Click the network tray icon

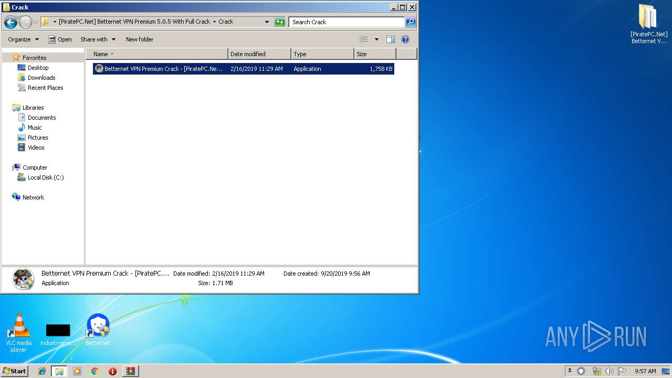coord(596,371)
